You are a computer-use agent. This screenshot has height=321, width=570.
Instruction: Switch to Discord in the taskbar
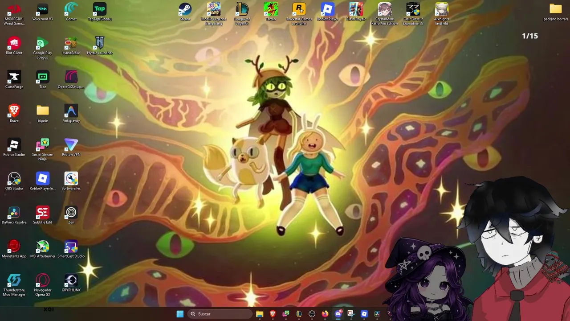(338, 314)
